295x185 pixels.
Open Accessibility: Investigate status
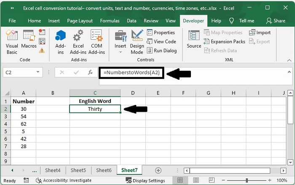64,180
